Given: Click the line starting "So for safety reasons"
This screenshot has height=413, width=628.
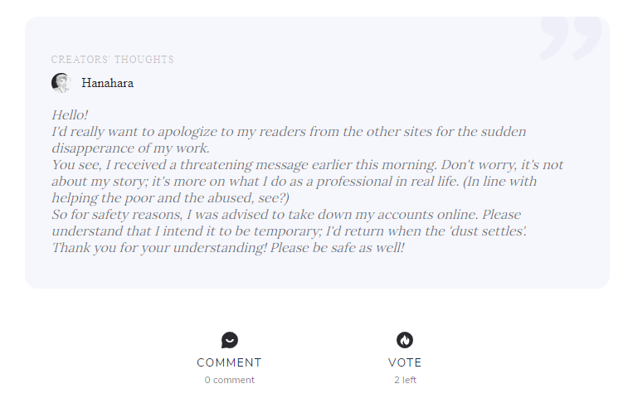Looking at the screenshot, I should tap(286, 215).
